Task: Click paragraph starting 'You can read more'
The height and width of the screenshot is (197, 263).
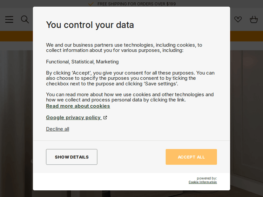Action: [130, 97]
